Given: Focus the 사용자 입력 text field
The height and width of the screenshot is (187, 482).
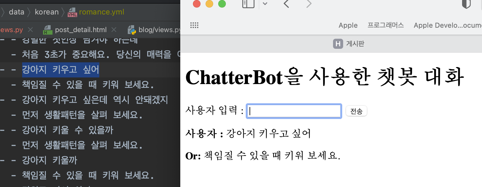Looking at the screenshot, I should 294,111.
